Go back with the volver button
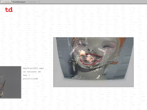 tap(6, 2)
